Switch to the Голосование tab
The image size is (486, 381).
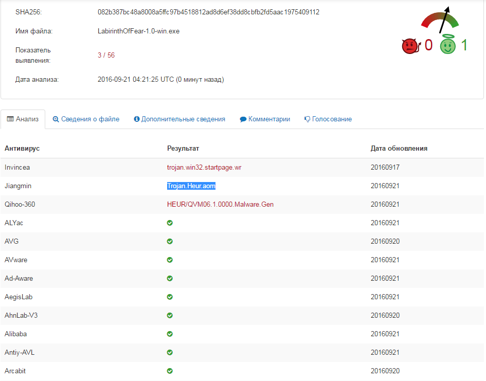(x=328, y=119)
